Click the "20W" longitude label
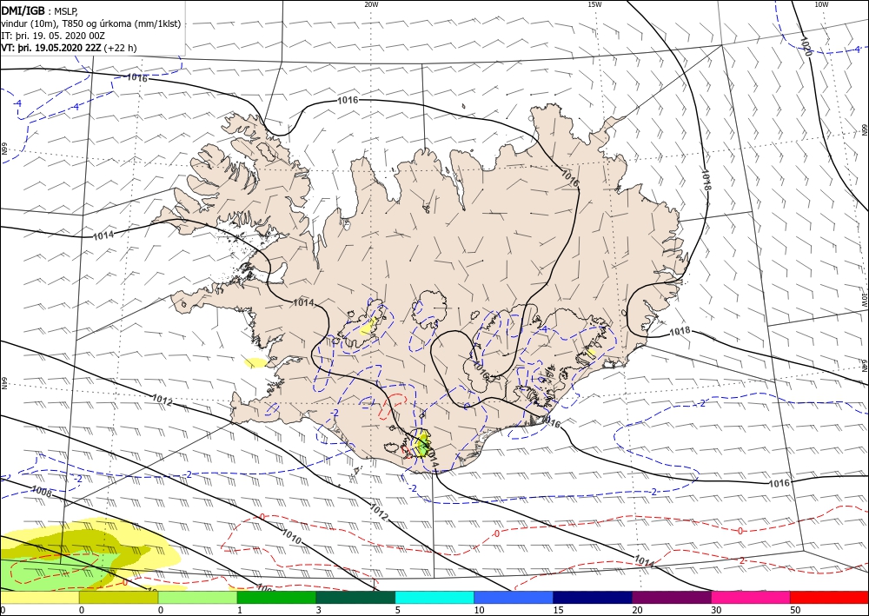This screenshot has height=616, width=869. (371, 4)
